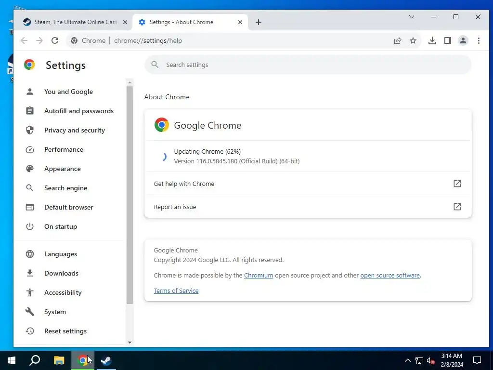Click the globe icon for Languages
Viewport: 493px width, 370px height.
tap(30, 254)
